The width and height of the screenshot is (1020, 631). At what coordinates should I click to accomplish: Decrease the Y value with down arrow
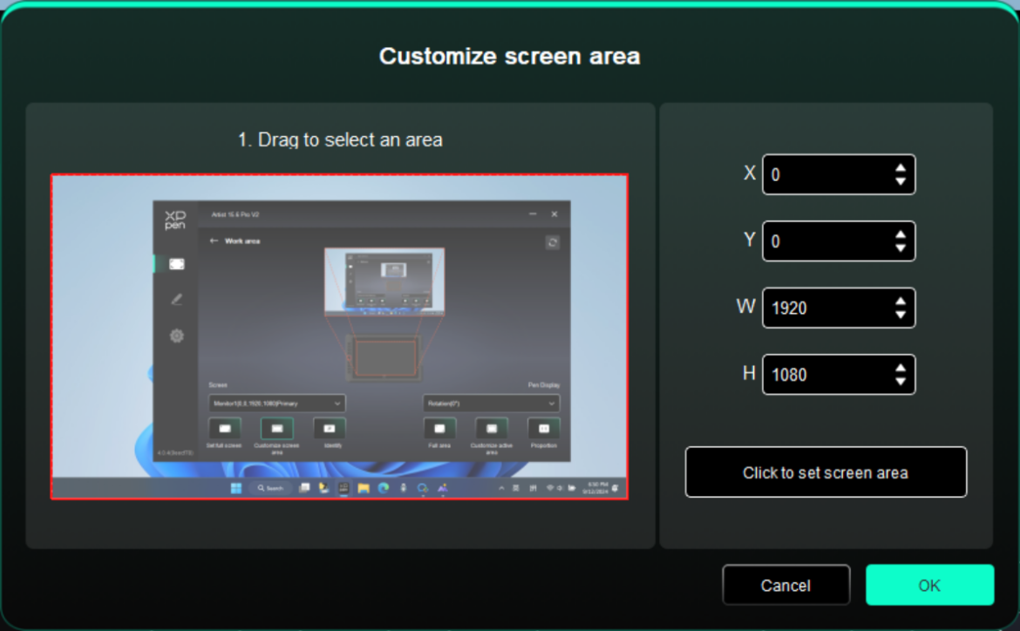[901, 248]
